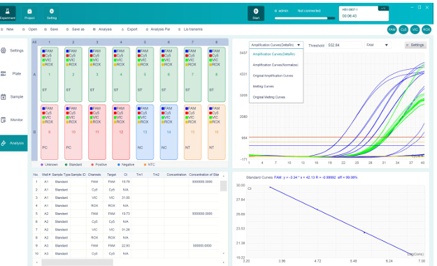Screen dimensions: 437x266
Task: Click the results table horizontal scrollbar
Action: coord(77,263)
